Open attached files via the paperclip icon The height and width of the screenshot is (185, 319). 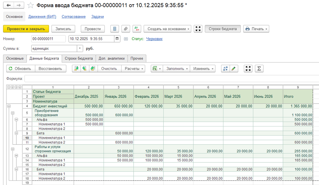pyautogui.click(x=126, y=29)
